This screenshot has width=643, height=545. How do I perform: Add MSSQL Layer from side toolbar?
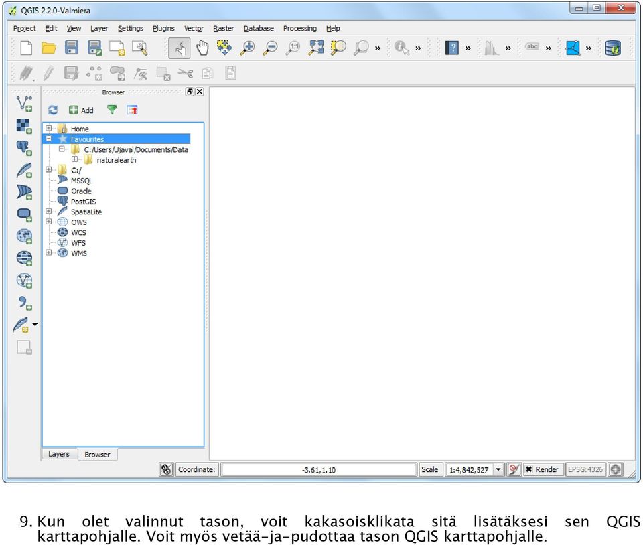[x=24, y=192]
